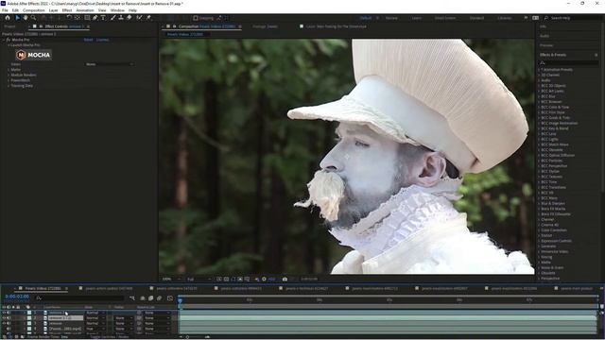
Task: Click the Search Help input field
Action: tap(574, 18)
